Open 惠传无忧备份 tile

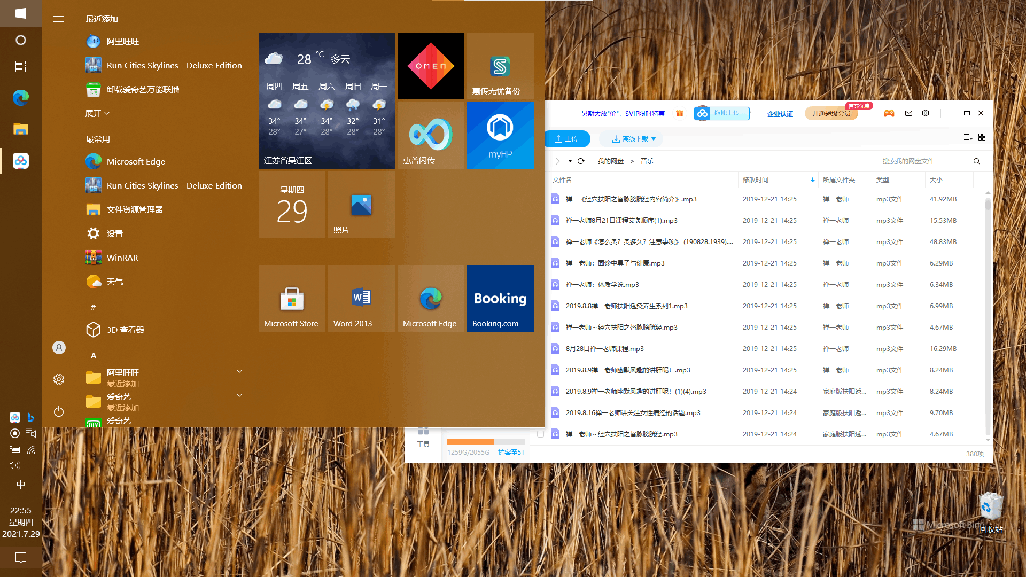pyautogui.click(x=500, y=66)
